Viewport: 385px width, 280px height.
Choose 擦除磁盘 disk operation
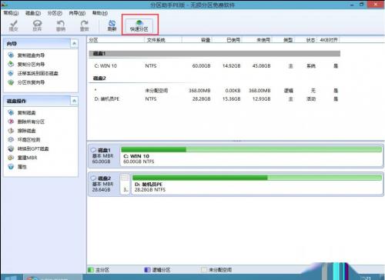(22, 131)
